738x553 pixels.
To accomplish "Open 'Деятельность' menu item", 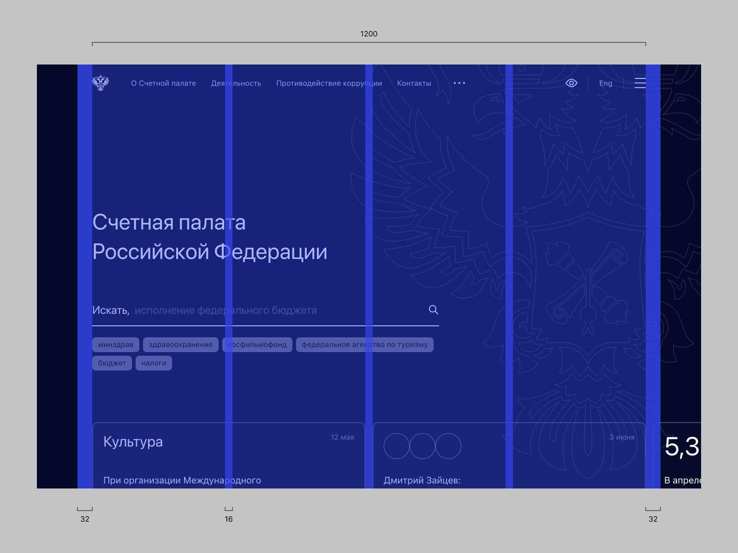I will click(x=236, y=83).
